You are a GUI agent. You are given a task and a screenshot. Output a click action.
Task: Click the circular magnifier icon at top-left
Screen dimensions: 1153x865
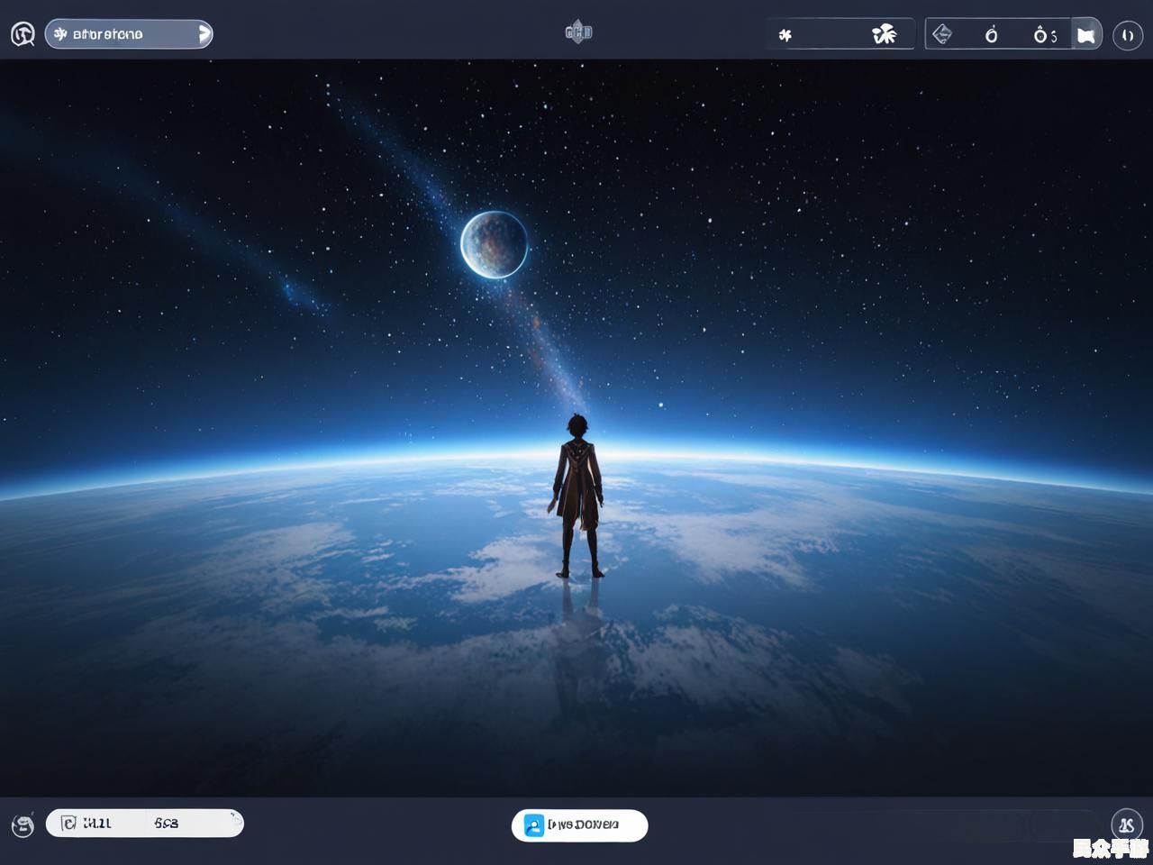pos(23,34)
